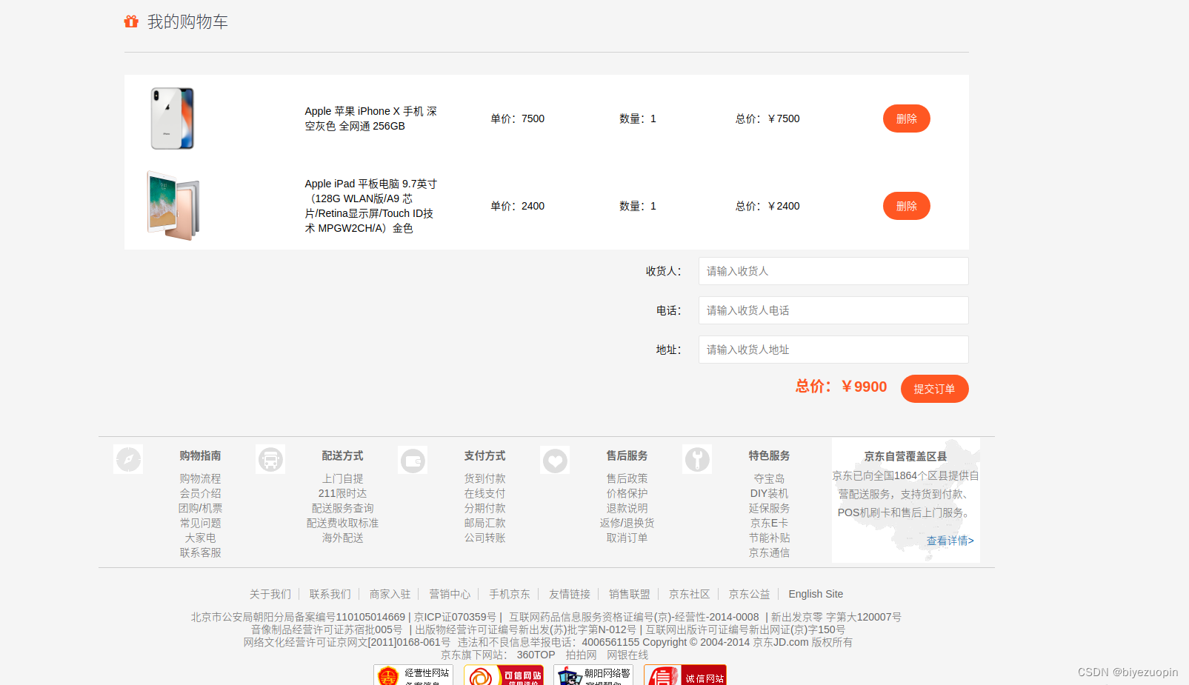Open the 联系客服 link
The height and width of the screenshot is (685, 1189).
pos(201,552)
